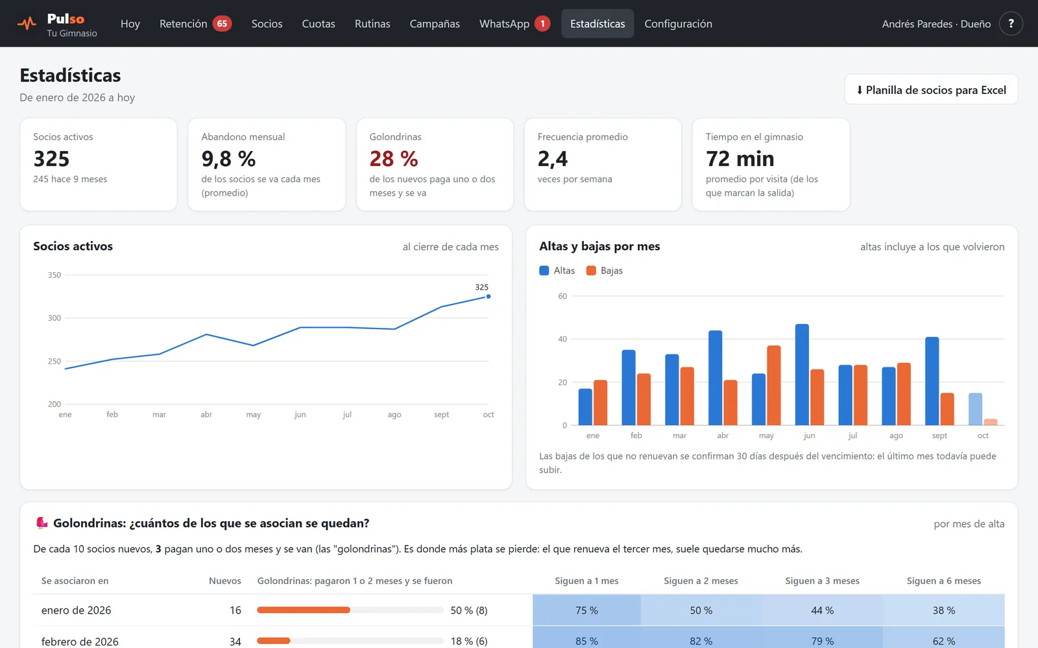Click the Frecuencia promedio 2,4 card

(603, 165)
